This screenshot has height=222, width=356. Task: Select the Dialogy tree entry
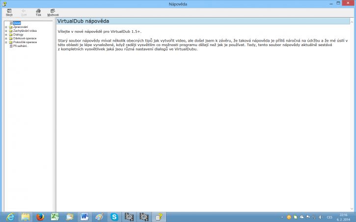(x=18, y=35)
